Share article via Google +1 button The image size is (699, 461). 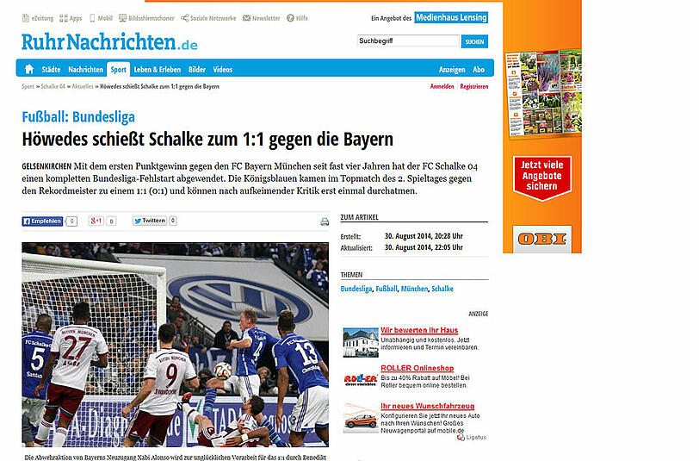(96, 221)
